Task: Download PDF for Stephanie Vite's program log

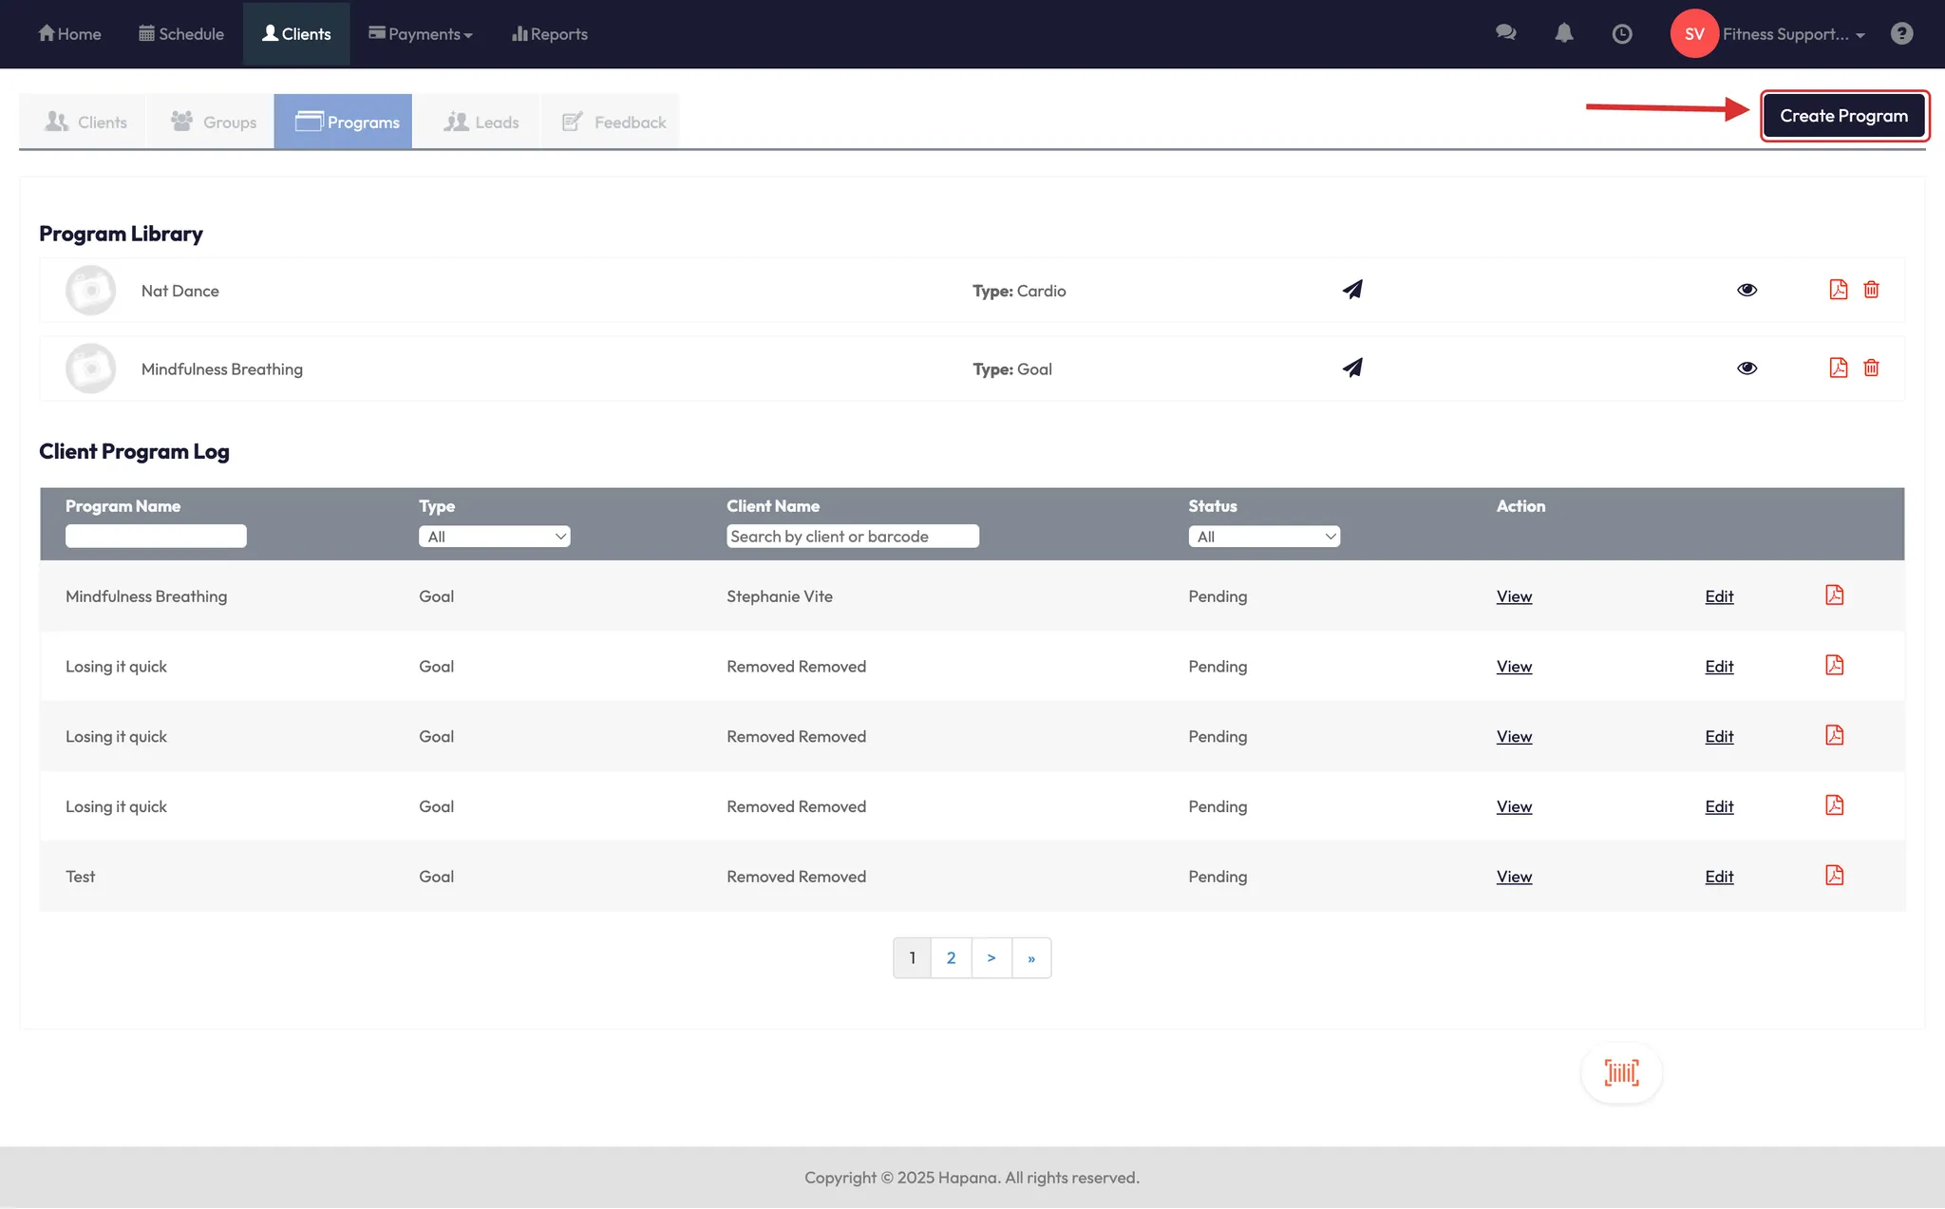Action: pyautogui.click(x=1834, y=595)
